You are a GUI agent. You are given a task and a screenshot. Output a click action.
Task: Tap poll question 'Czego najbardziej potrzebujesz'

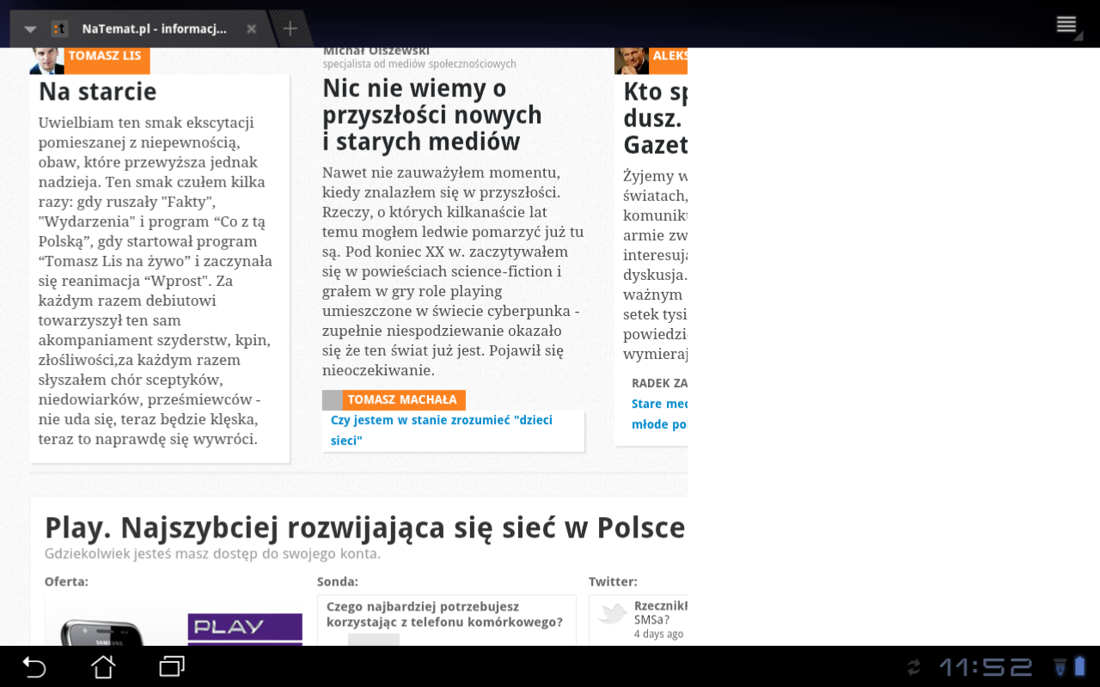(x=444, y=614)
